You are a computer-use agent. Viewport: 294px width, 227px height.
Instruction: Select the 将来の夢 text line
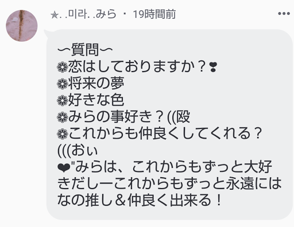pyautogui.click(x=96, y=84)
